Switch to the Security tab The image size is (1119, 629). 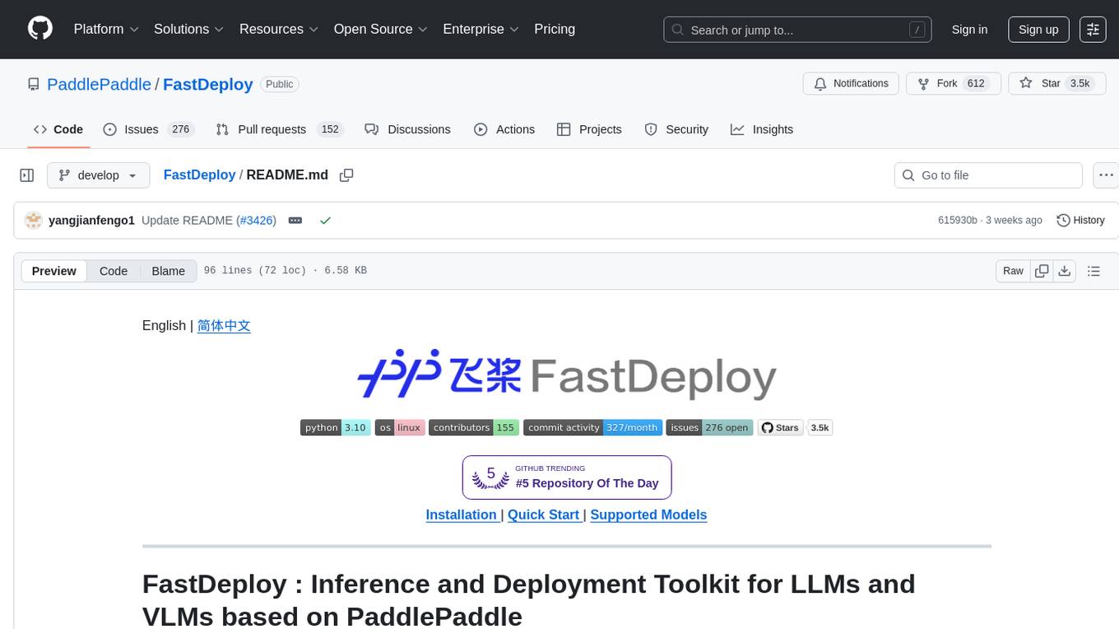point(676,129)
